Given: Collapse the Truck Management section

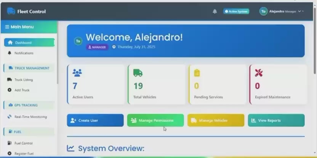Looking at the screenshot, I should point(29,68).
